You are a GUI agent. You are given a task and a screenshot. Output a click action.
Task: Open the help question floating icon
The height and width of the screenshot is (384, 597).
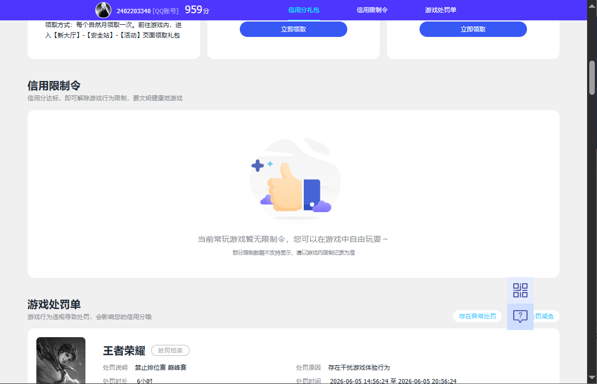pyautogui.click(x=520, y=316)
